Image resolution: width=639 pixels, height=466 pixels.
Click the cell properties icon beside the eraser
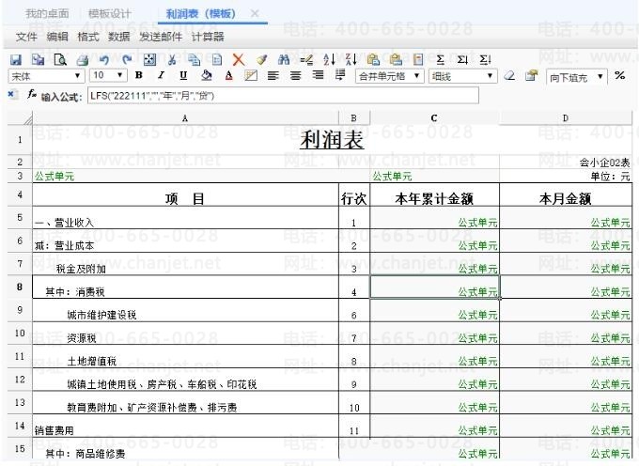532,76
